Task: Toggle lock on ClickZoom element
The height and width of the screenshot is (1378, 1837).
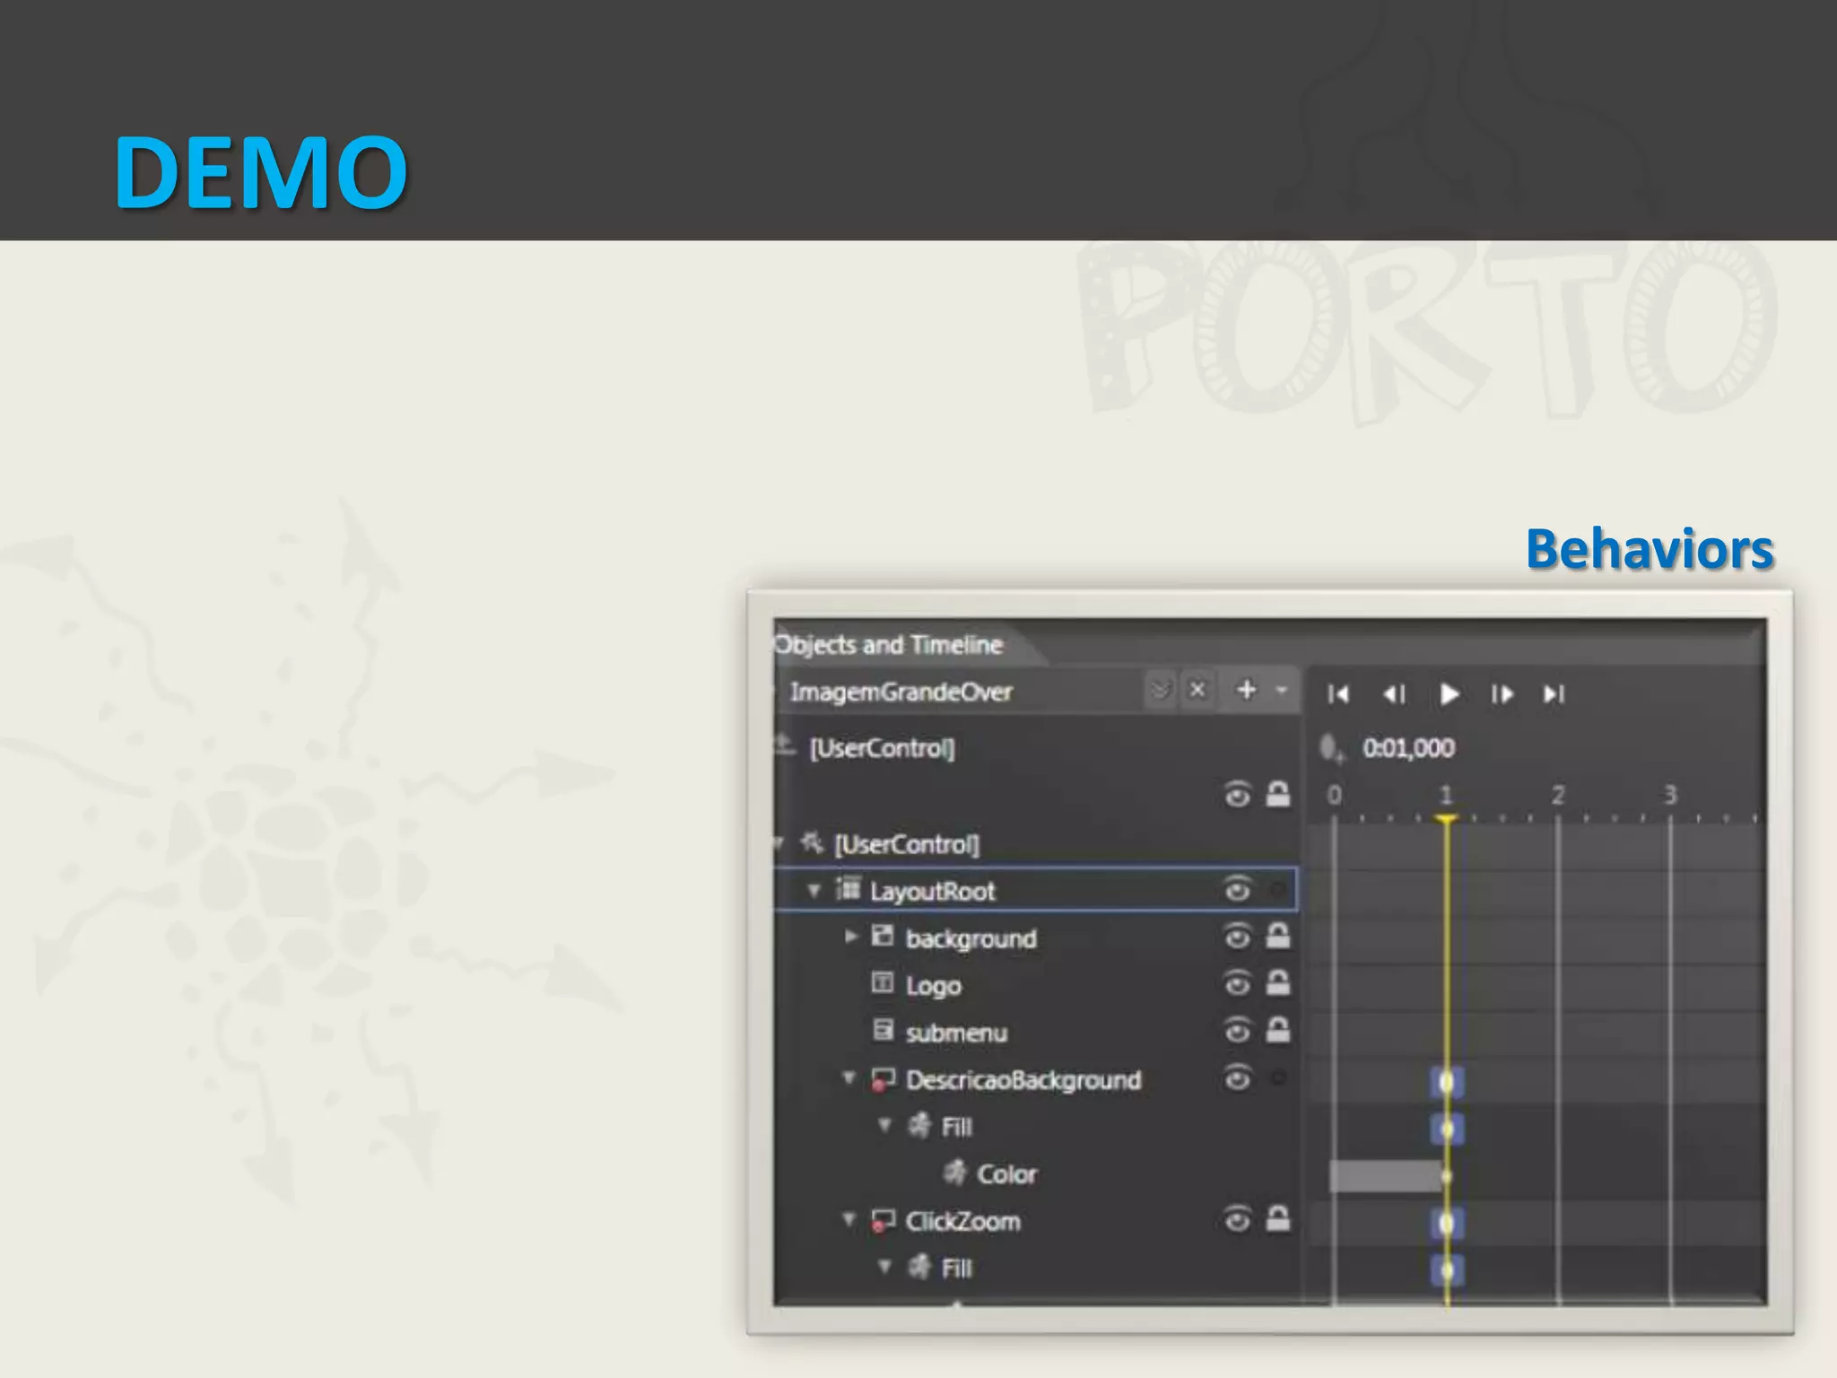Action: click(x=1277, y=1219)
